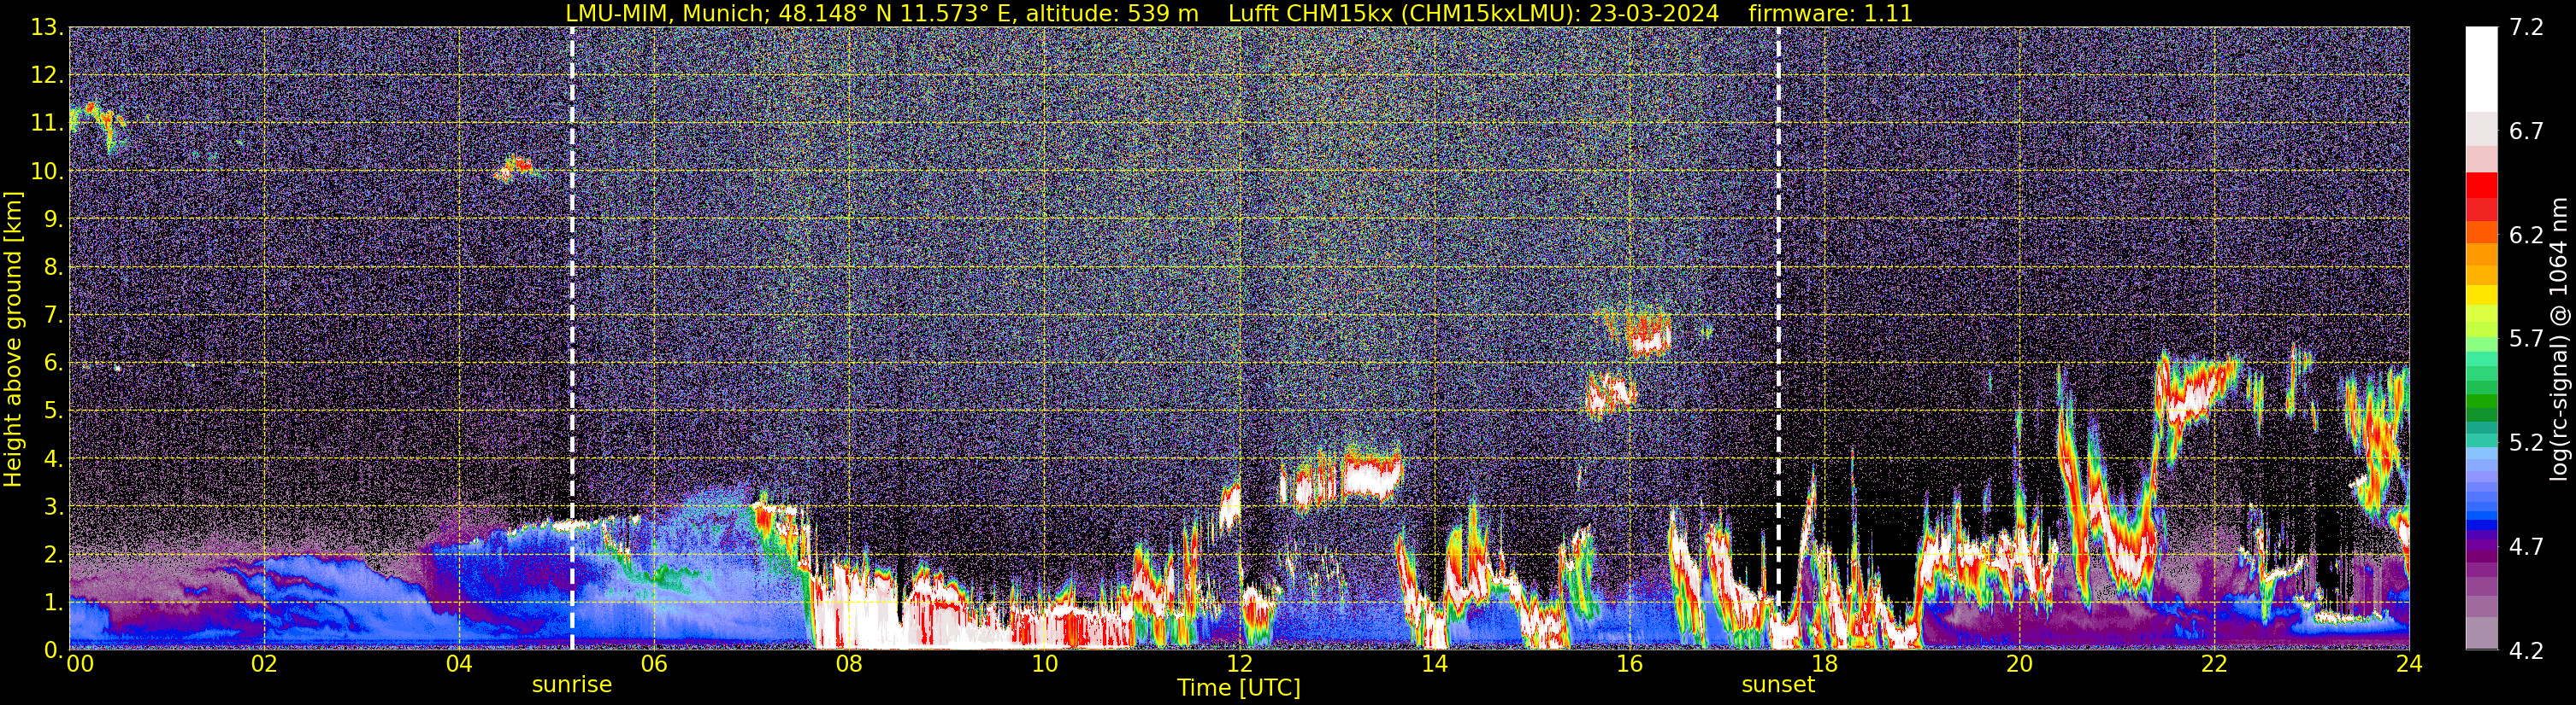2576x705 pixels.
Task: Click the 22 time axis tick label
Action: point(2213,664)
